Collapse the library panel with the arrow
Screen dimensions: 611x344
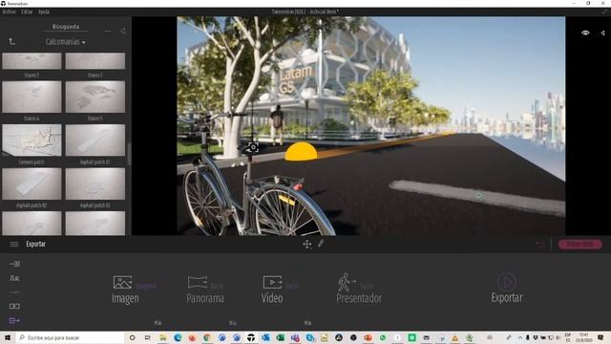[x=123, y=31]
